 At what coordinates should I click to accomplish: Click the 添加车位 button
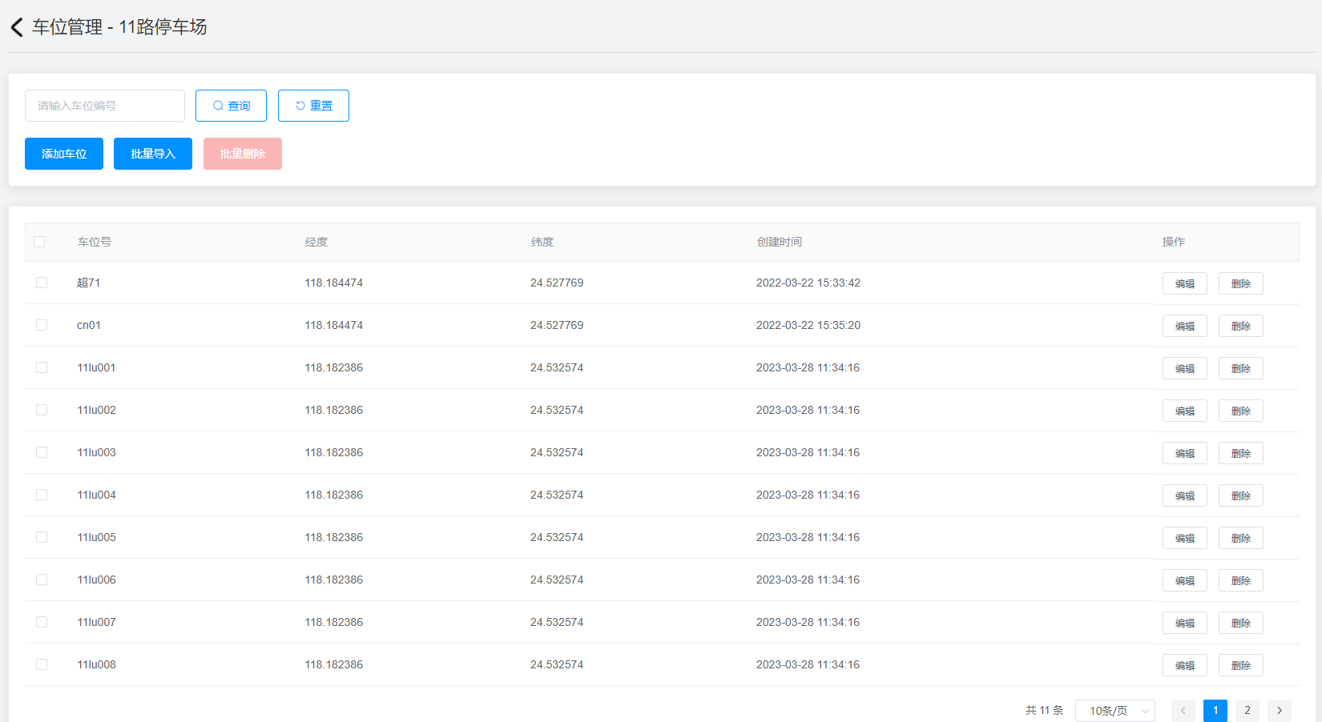[64, 154]
